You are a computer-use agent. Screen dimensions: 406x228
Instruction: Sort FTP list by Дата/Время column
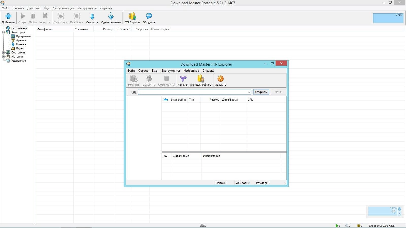[x=233, y=100]
